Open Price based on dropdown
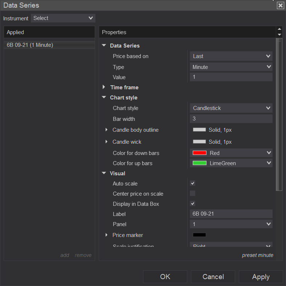 (x=231, y=56)
